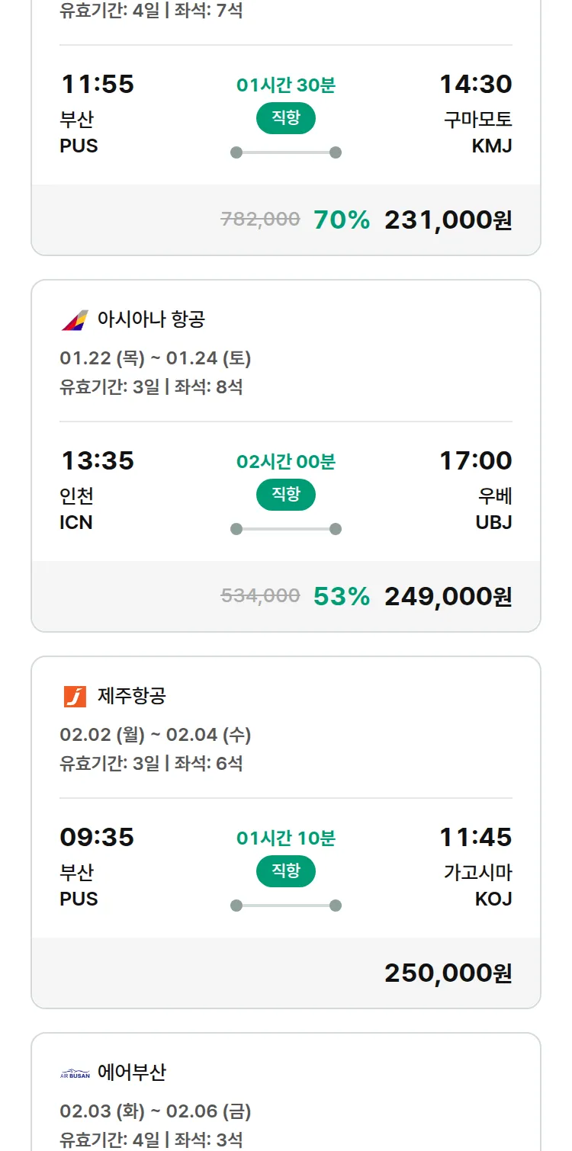Click 직항 badge on Incheon–Ube flight
This screenshot has width=572, height=1151.
point(286,495)
